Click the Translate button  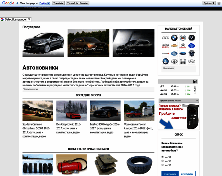point(58,3)
